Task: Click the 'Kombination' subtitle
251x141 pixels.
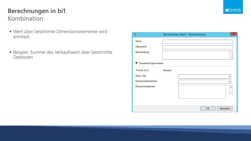Action: (x=25, y=19)
